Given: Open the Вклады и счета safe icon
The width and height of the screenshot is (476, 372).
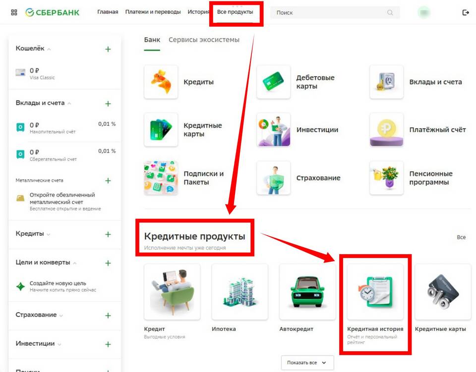Looking at the screenshot, I should point(386,82).
